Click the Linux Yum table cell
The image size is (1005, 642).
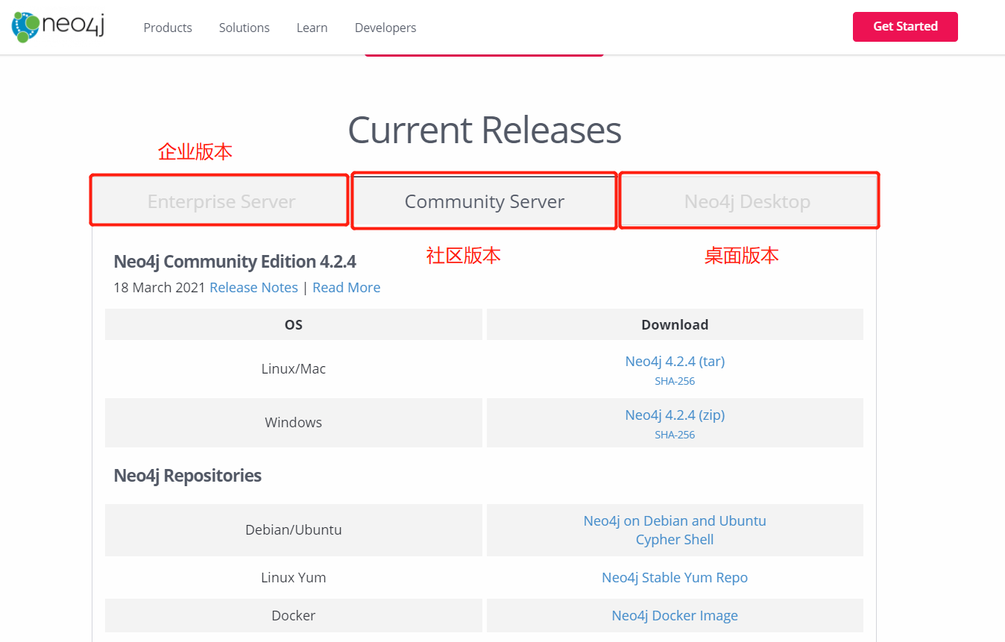[294, 577]
